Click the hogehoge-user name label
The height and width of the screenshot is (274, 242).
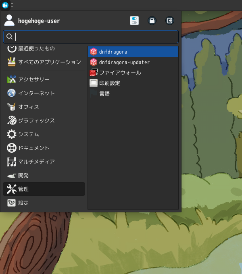click(39, 21)
